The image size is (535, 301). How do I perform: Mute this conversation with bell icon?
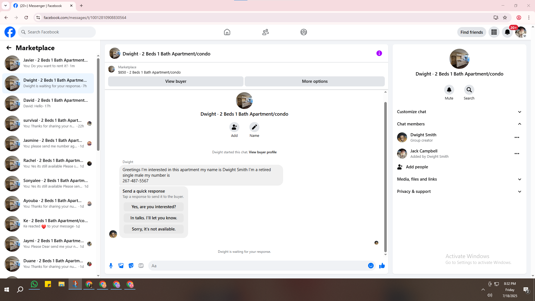(449, 90)
